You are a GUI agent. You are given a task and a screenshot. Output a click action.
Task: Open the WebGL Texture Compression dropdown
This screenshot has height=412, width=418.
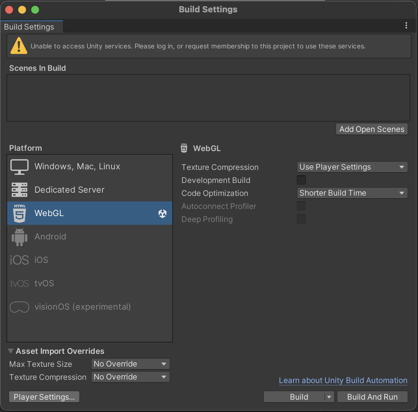352,167
